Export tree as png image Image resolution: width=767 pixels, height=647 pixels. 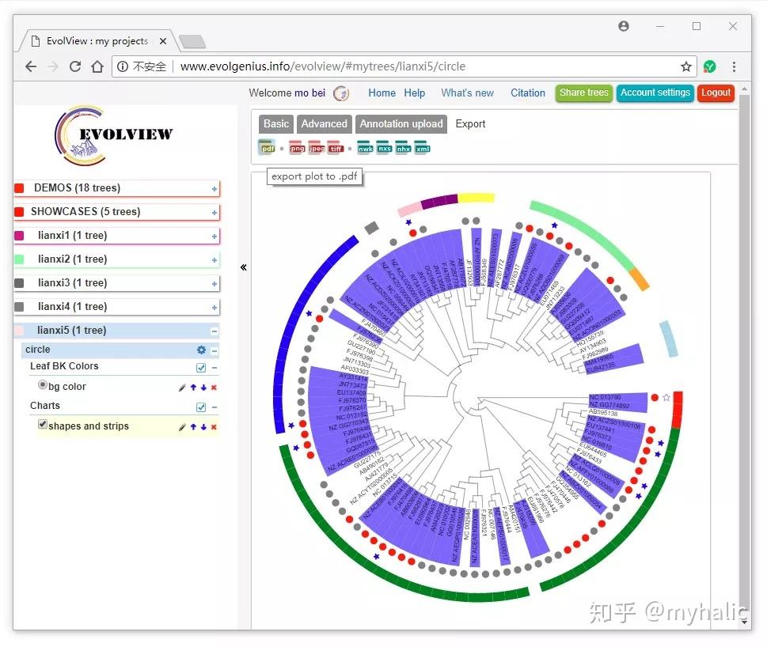[x=297, y=148]
